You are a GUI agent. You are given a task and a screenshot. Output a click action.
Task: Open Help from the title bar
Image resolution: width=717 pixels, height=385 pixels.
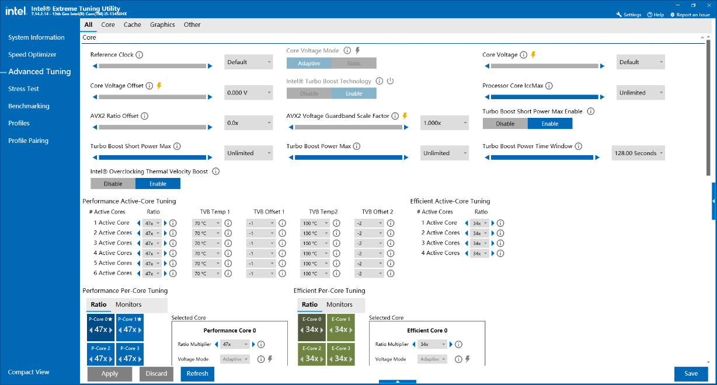[656, 15]
